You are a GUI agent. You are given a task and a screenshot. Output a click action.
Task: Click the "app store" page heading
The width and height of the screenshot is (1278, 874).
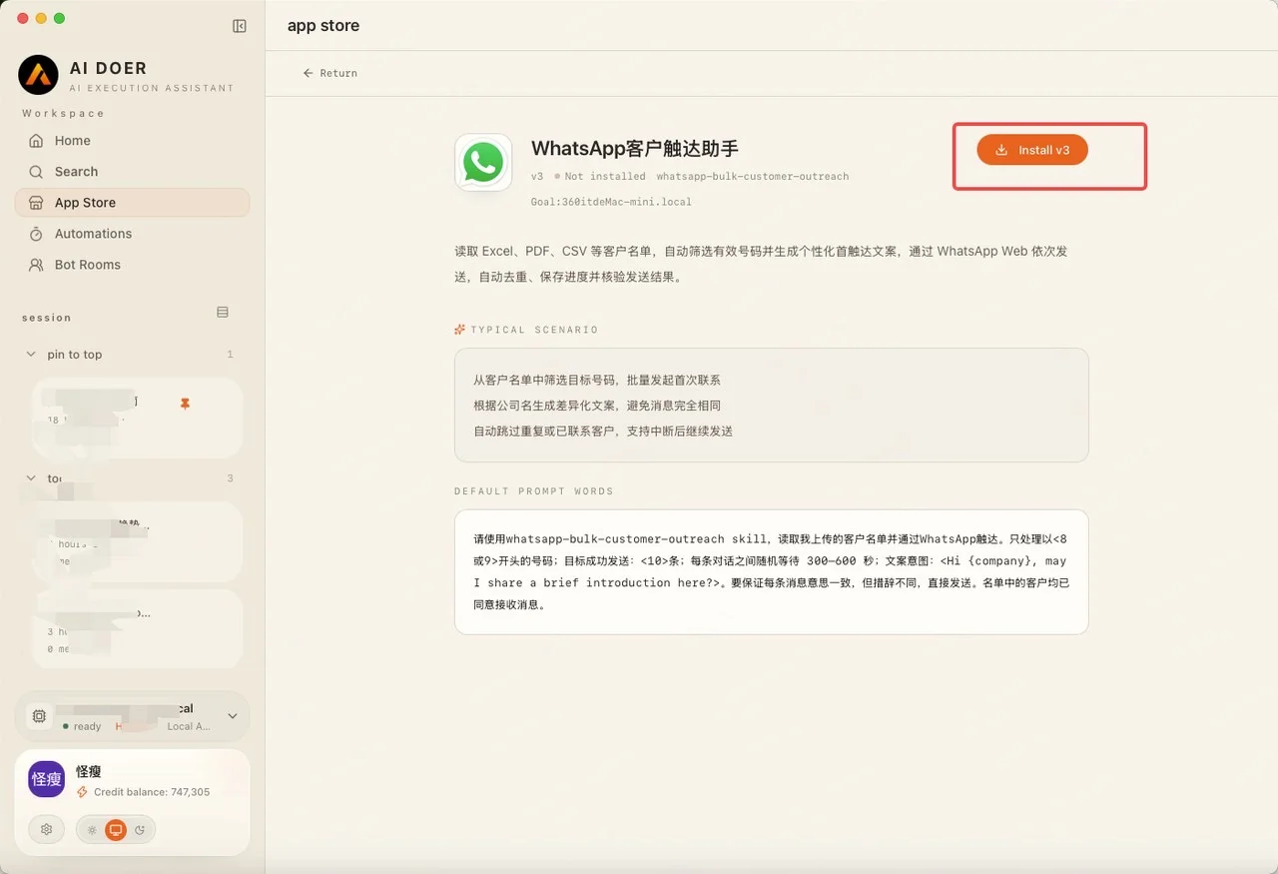click(x=323, y=26)
